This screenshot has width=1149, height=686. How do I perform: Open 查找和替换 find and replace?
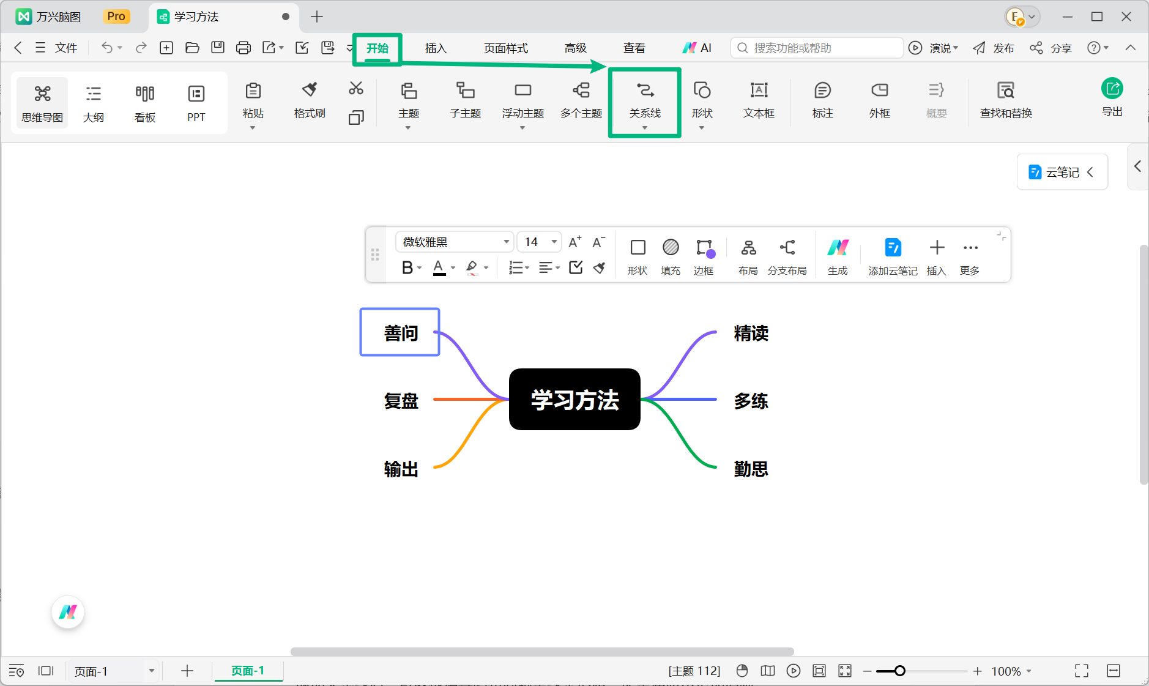1006,101
